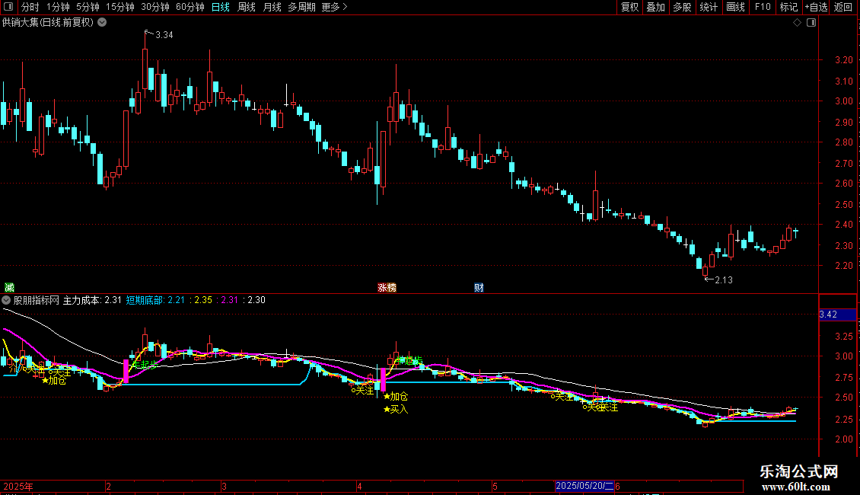Image resolution: width=860 pixels, height=495 pixels.
Task: Click the 减 marker on the chart
Action: point(9,288)
